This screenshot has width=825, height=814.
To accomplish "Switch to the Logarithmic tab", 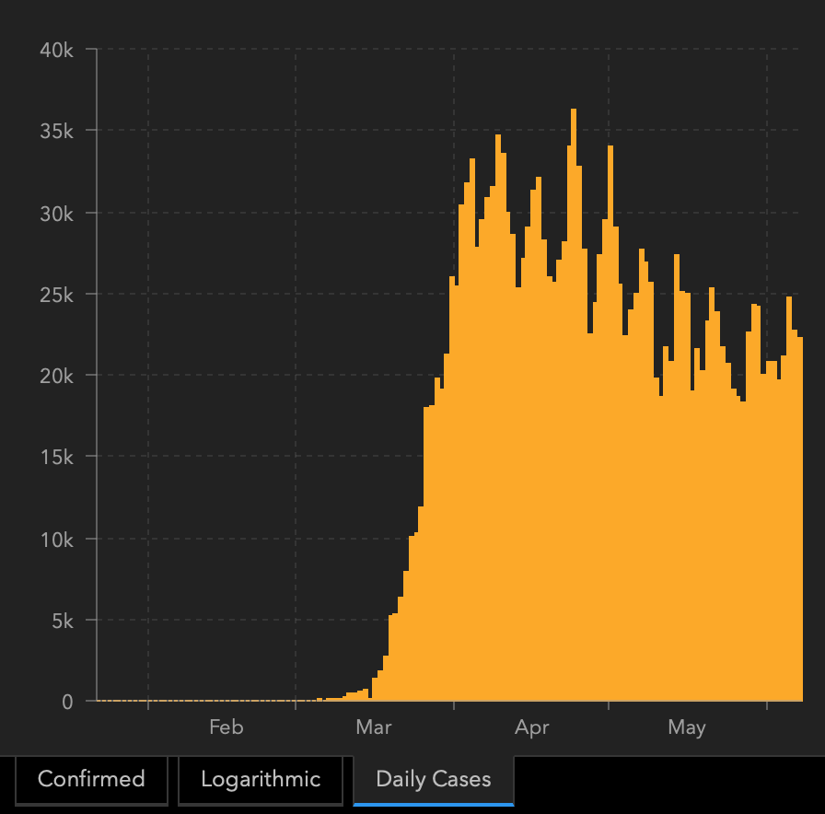I will (x=261, y=780).
